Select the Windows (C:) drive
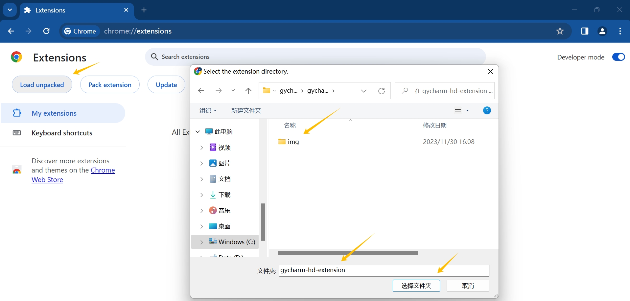Screen dimensions: 630x301 tap(225, 242)
